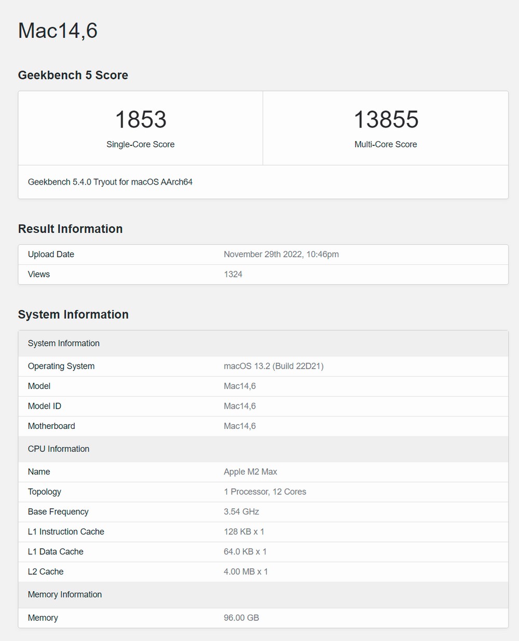This screenshot has width=519, height=641.
Task: Click the Motherboard value Mac14,6
Action: [240, 426]
